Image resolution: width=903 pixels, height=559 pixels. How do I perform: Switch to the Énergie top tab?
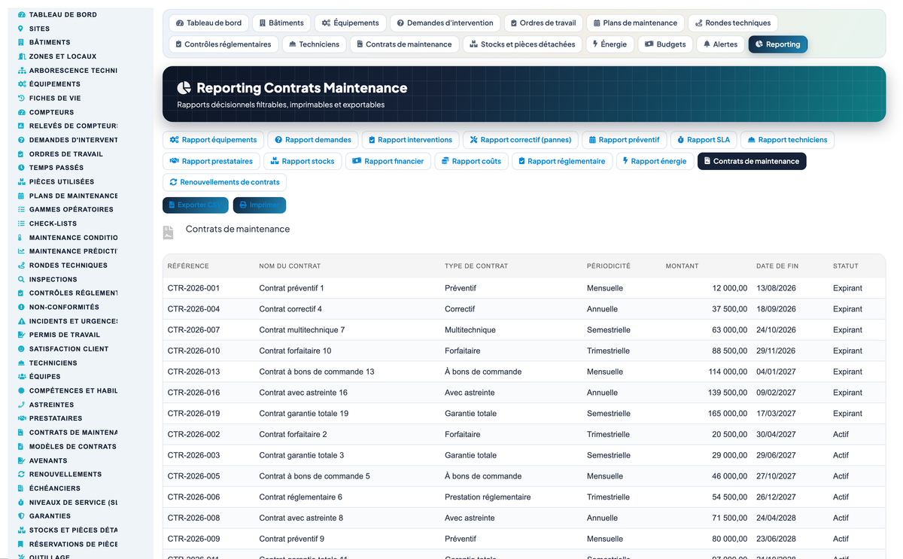(610, 44)
